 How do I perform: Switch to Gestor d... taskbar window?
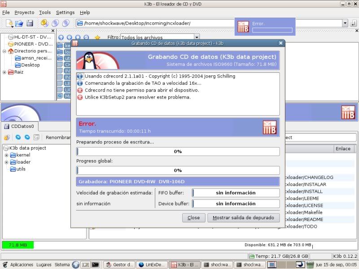pos(119,265)
